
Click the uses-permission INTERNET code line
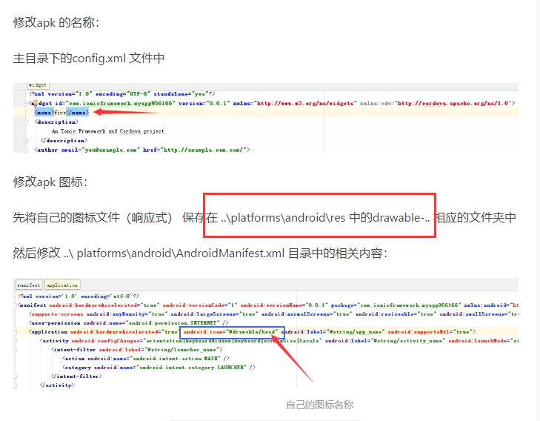130,323
